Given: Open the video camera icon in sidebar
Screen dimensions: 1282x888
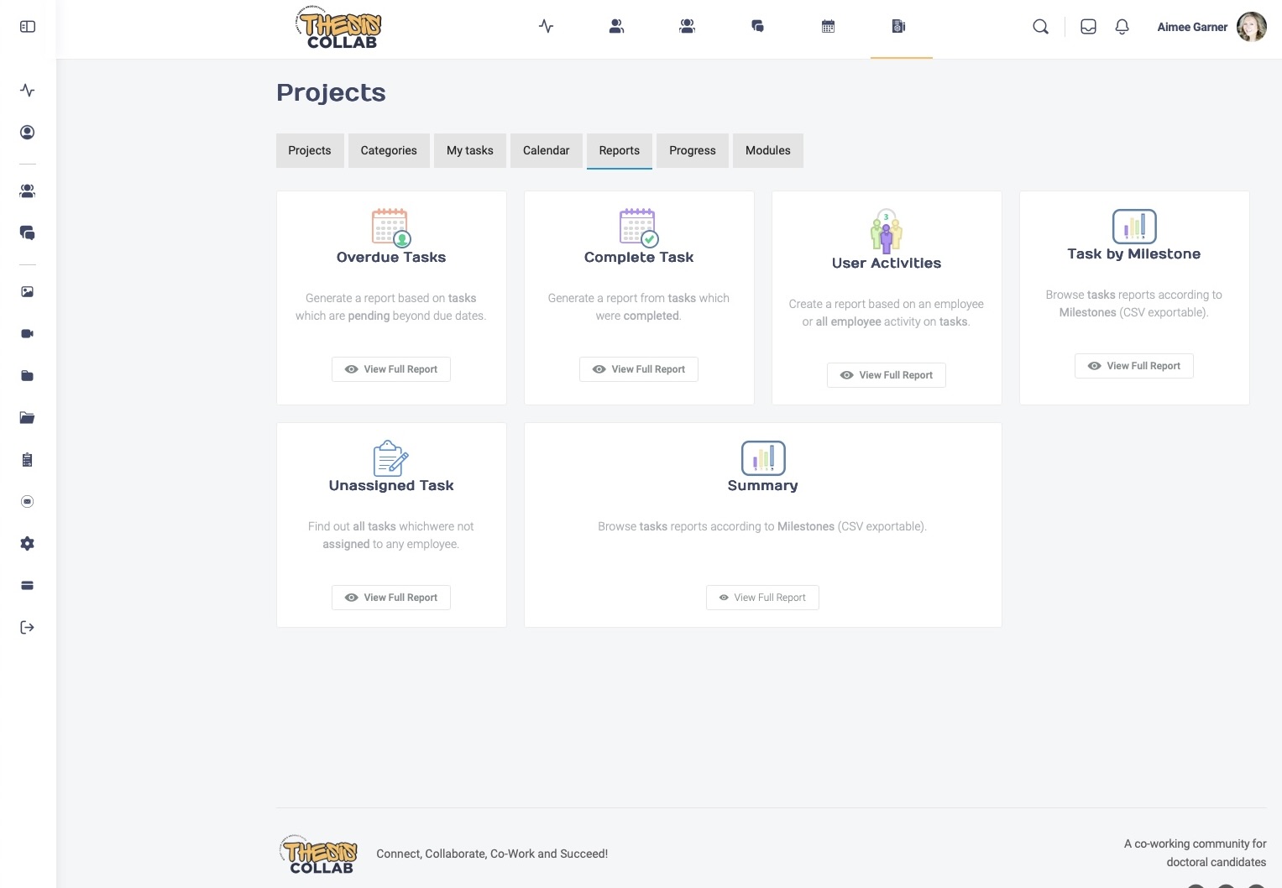Looking at the screenshot, I should 28,334.
